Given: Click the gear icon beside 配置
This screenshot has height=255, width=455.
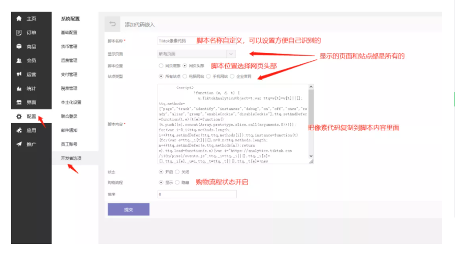Looking at the screenshot, I should [19, 117].
